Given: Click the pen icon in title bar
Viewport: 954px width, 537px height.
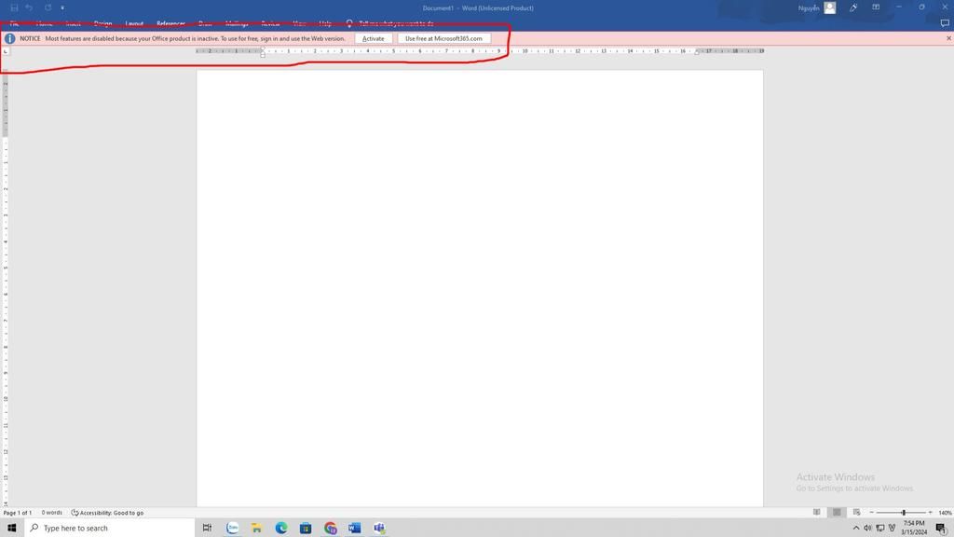Looking at the screenshot, I should pos(853,7).
